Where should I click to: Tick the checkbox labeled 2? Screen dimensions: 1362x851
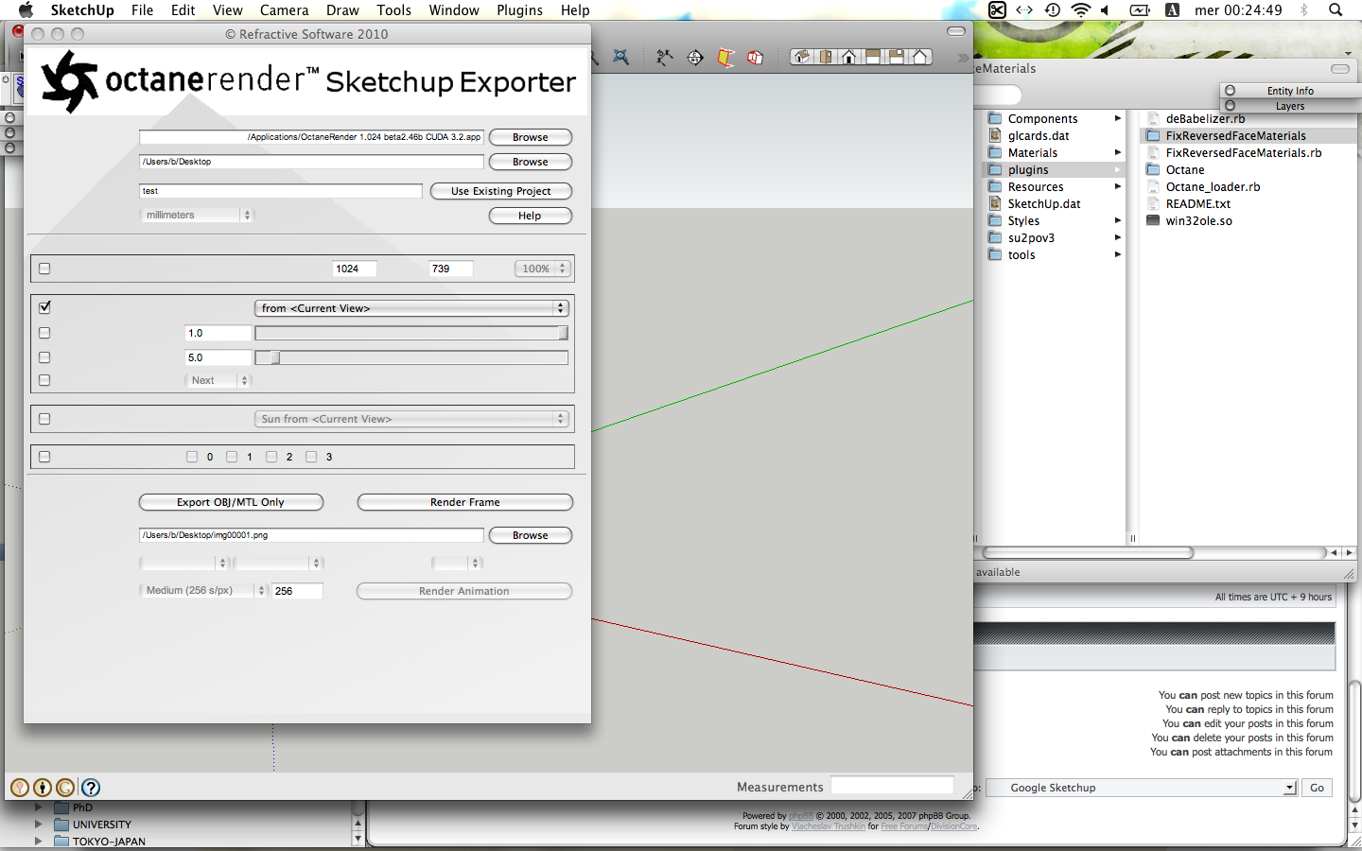[271, 457]
